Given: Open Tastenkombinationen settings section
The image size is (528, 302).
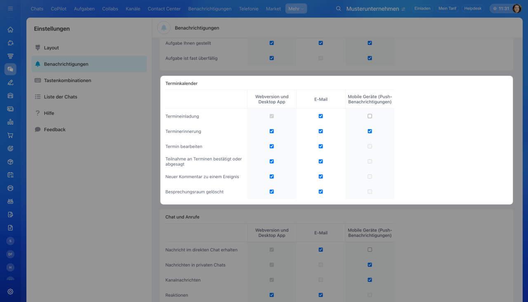Looking at the screenshot, I should [67, 80].
